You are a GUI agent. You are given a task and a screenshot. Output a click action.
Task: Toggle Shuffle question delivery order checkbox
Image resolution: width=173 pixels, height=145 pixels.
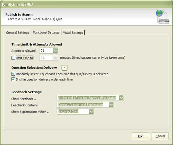[13, 79]
